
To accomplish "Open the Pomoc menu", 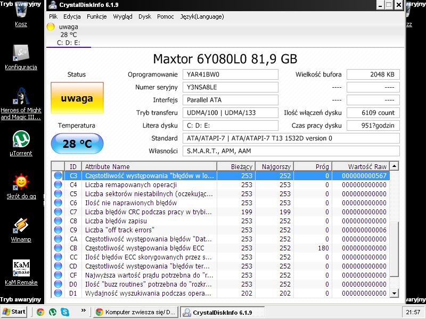I will pos(165,16).
